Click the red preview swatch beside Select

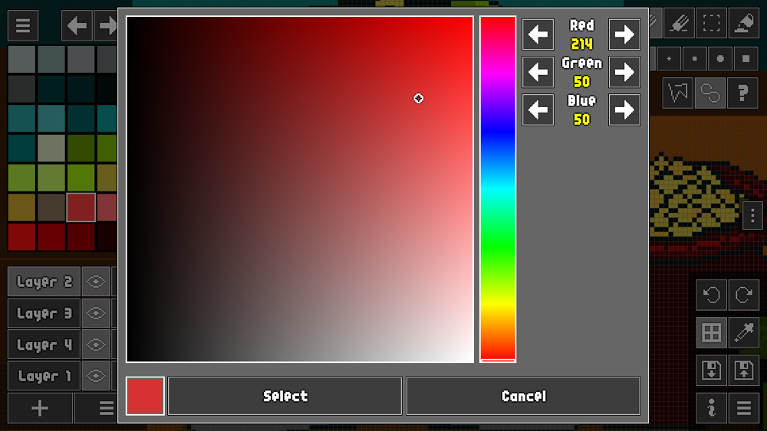145,396
